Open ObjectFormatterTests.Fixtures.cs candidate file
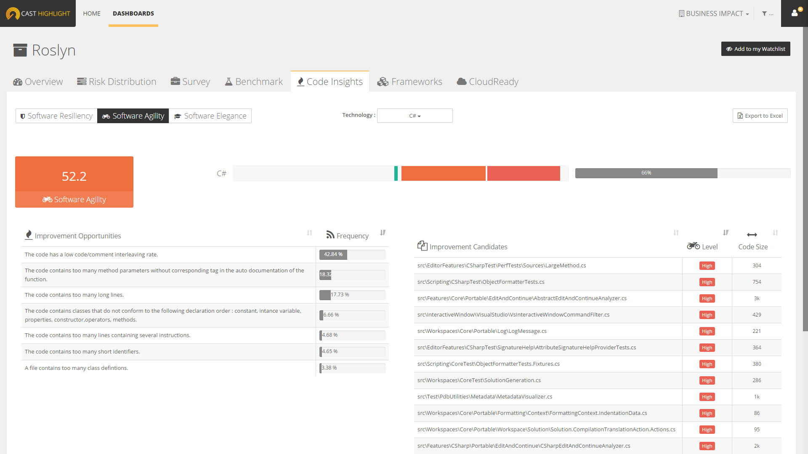The width and height of the screenshot is (808, 454). (x=489, y=364)
